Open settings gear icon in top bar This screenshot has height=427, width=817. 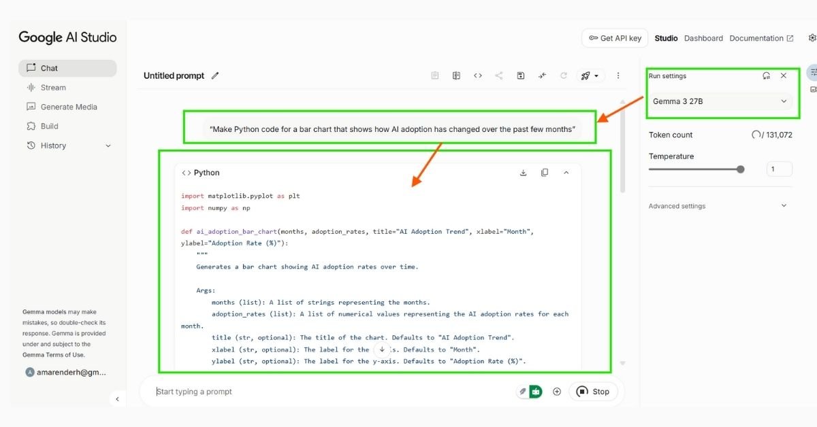point(812,39)
